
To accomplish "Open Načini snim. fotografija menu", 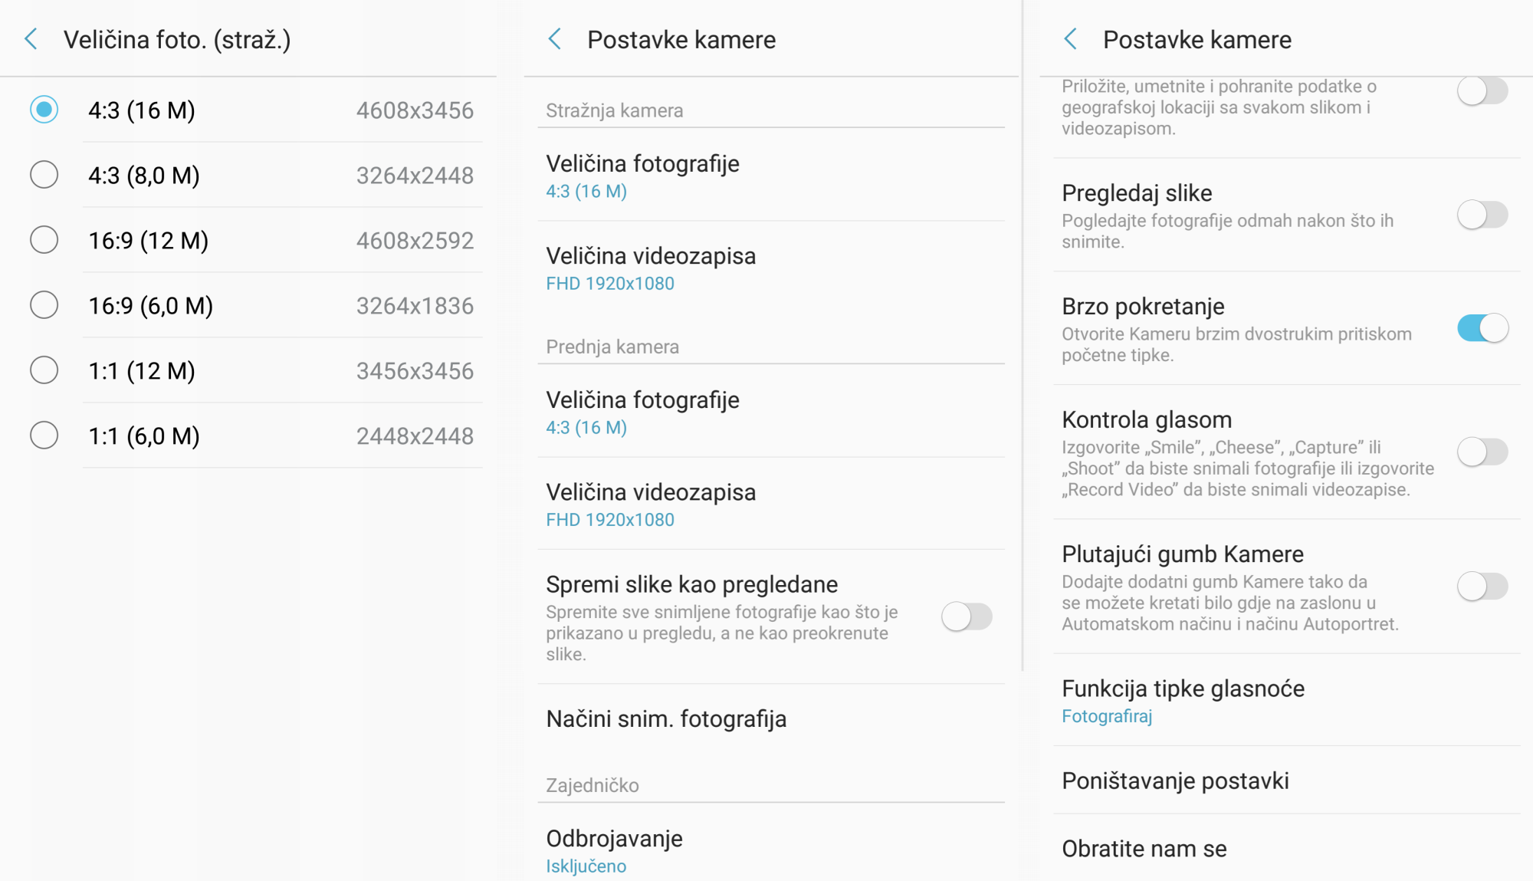I will click(771, 718).
